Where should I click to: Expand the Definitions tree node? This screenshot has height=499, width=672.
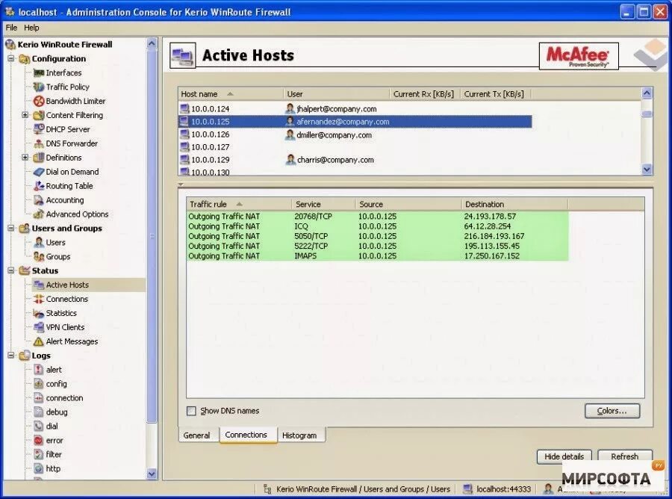click(25, 158)
